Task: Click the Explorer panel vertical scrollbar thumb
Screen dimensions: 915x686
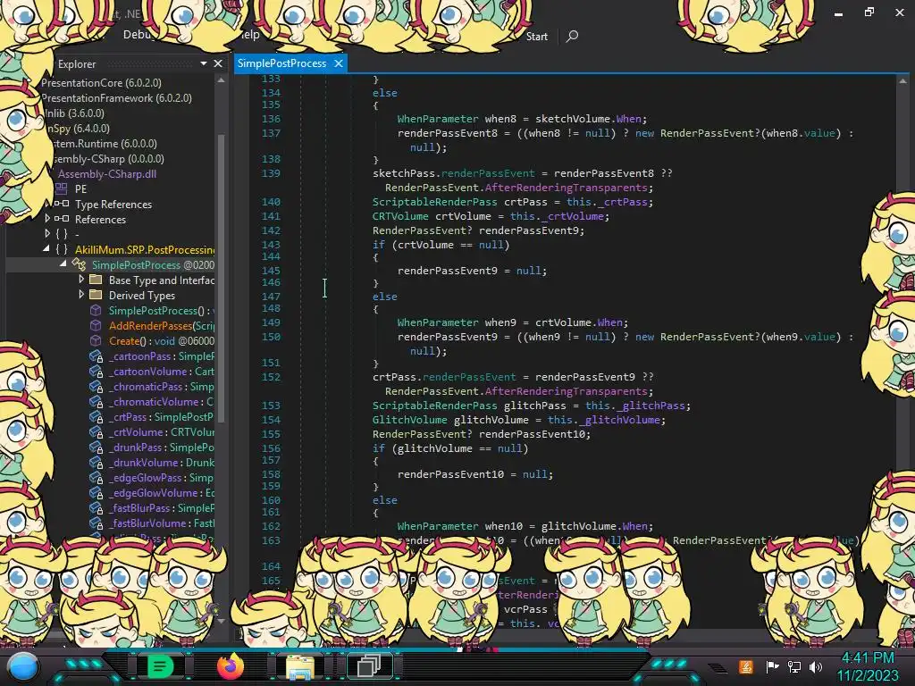Action: pos(221,279)
